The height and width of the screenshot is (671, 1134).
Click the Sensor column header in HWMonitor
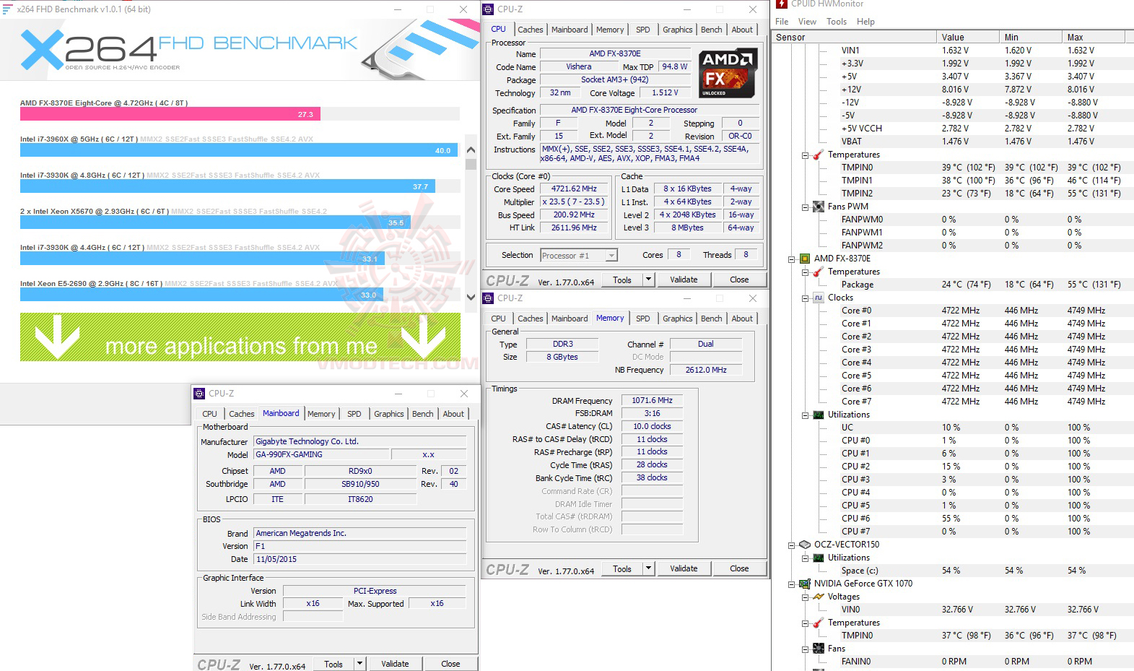coord(854,37)
